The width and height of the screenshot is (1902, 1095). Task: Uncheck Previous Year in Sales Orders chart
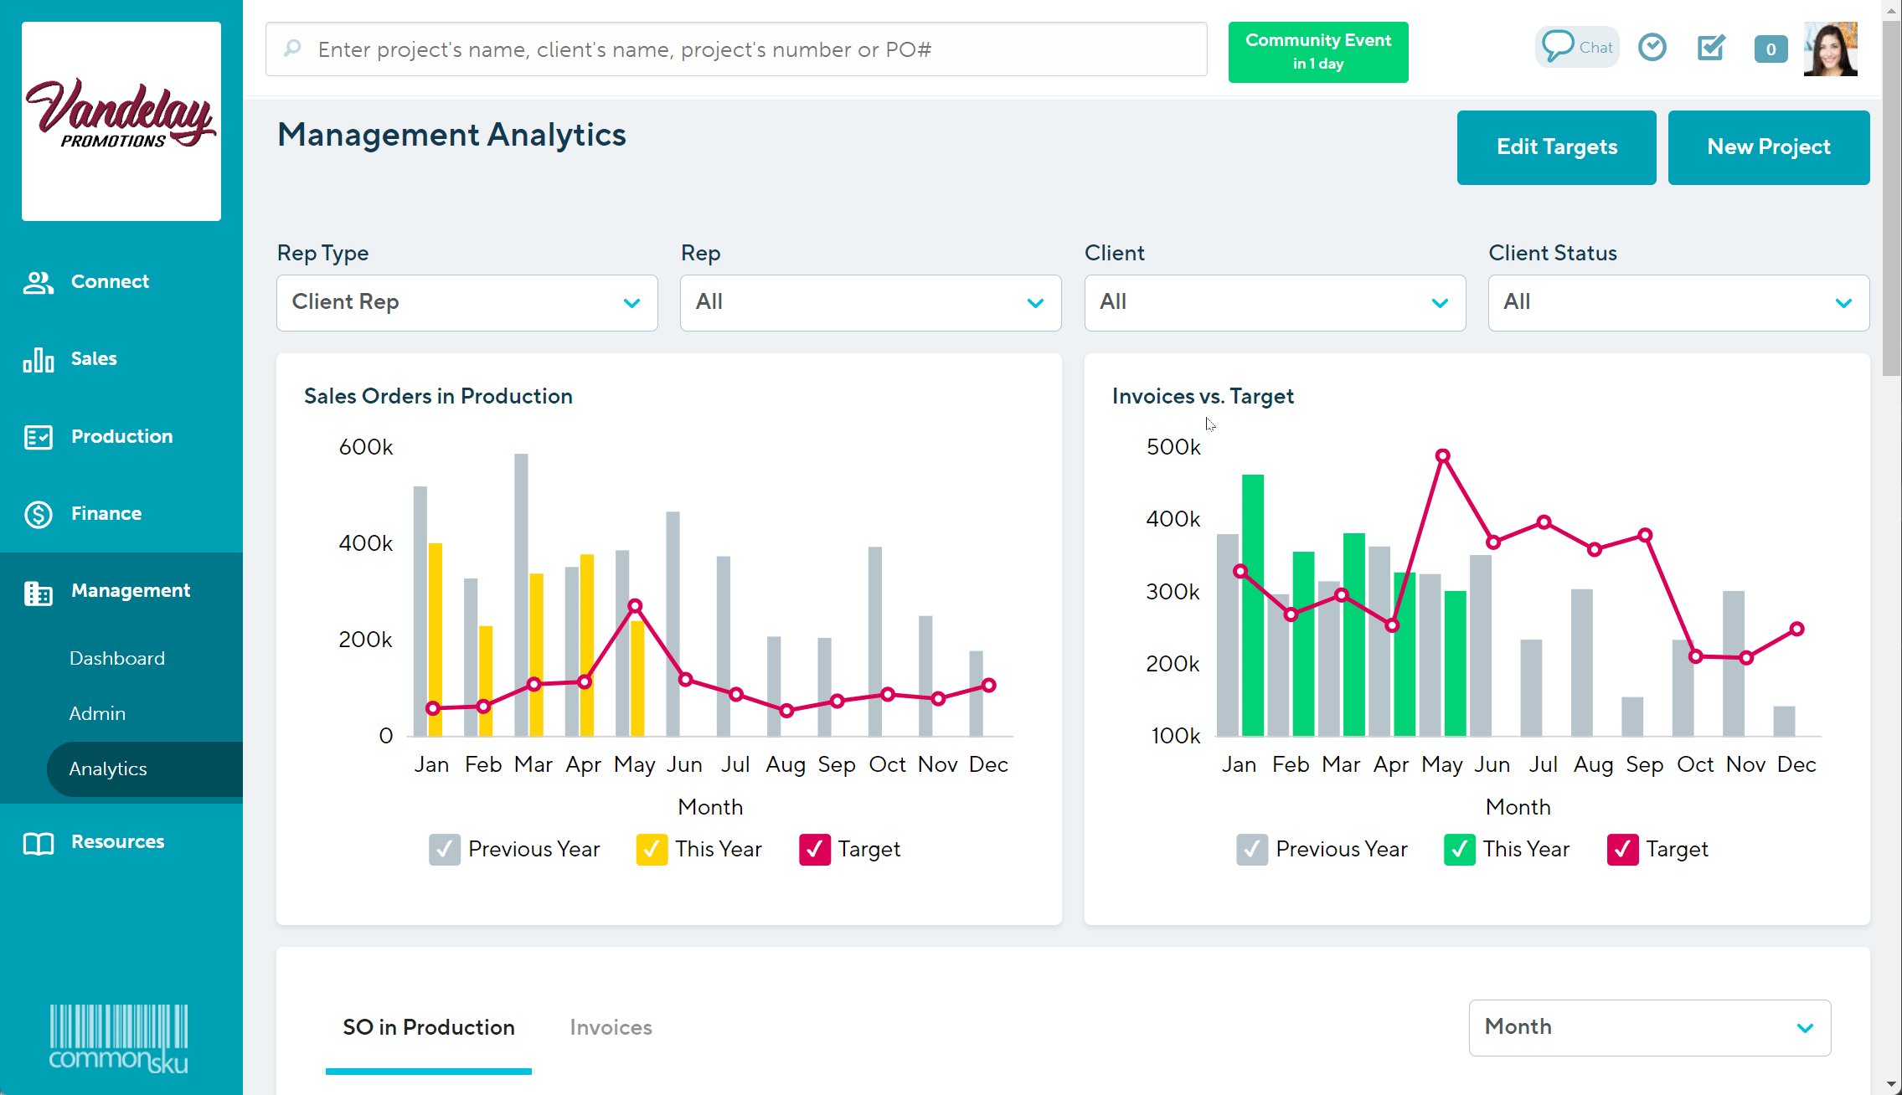tap(444, 850)
